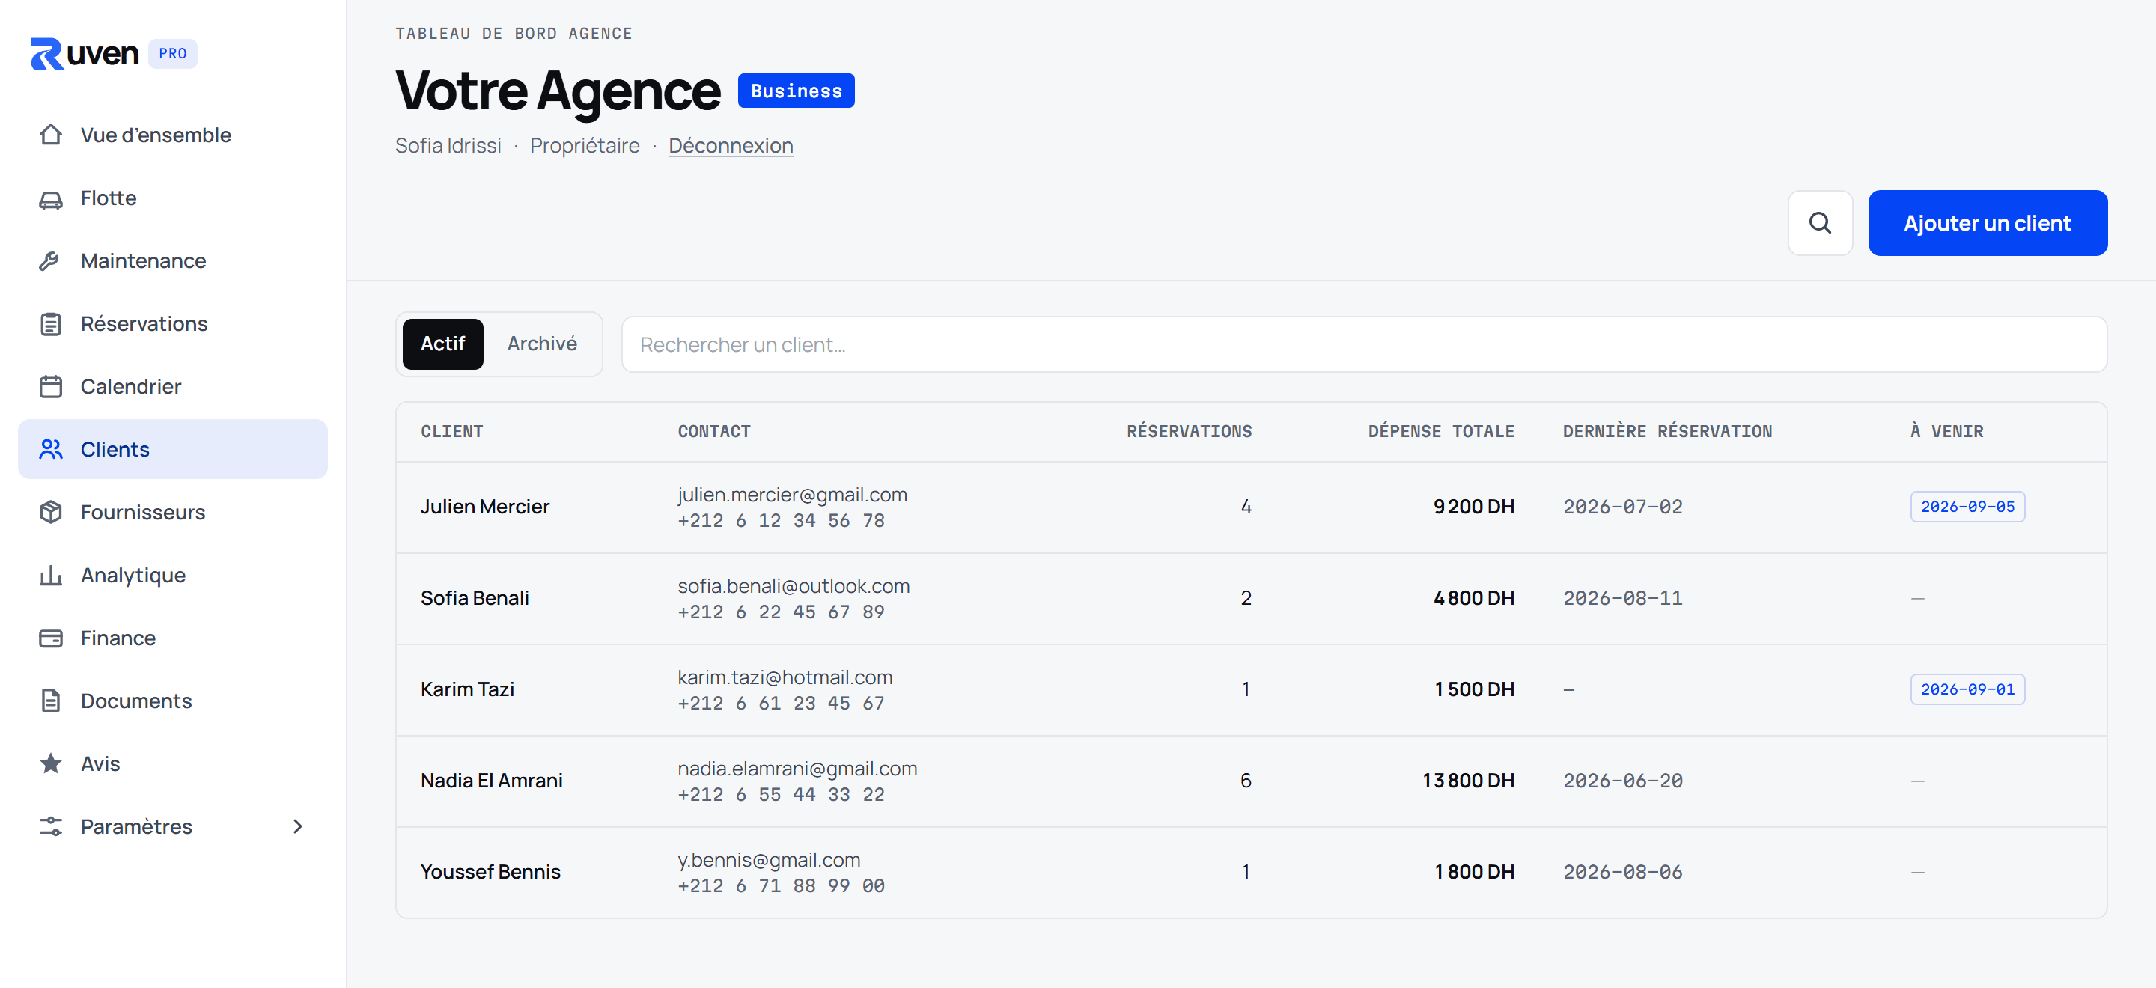2156x988 pixels.
Task: Go to Flotte section
Action: click(172, 198)
